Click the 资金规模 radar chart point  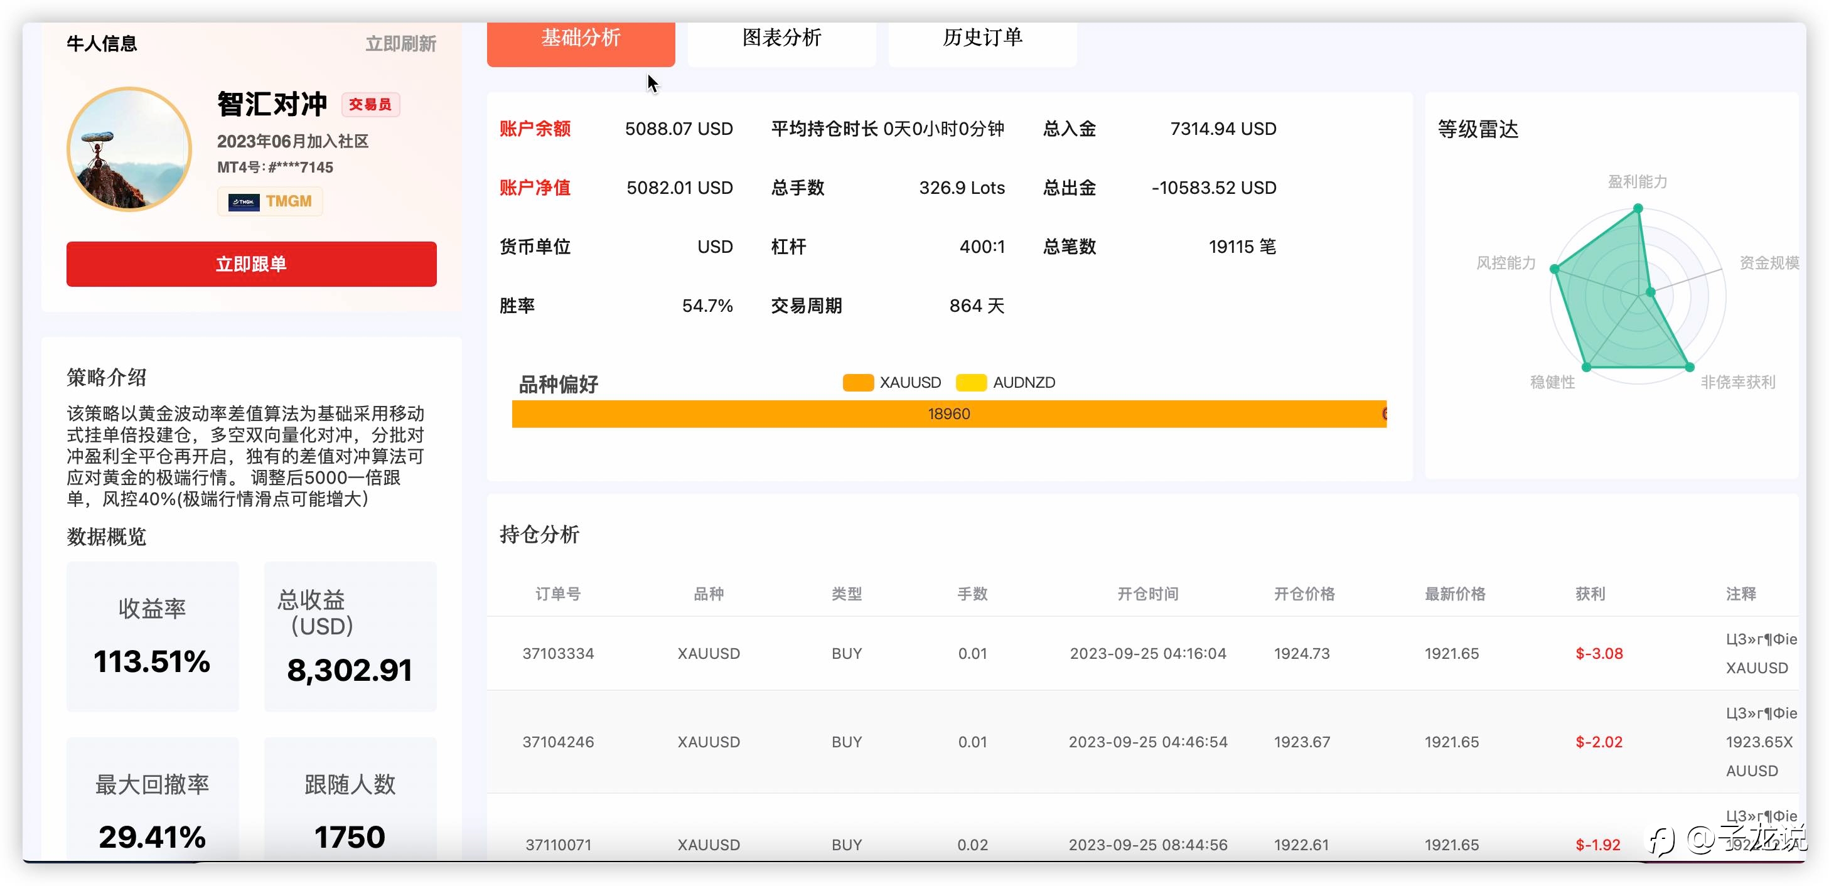tap(1651, 292)
